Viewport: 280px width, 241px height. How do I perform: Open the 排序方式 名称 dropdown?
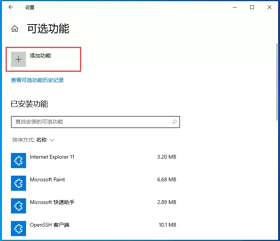pyautogui.click(x=41, y=140)
